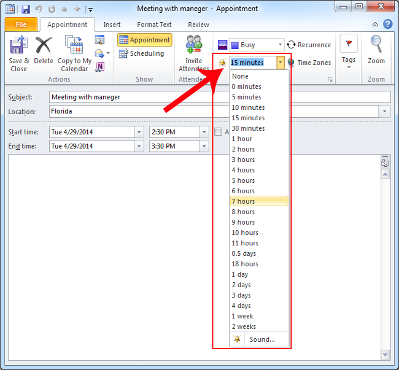Select 1 hour reminder
The width and height of the screenshot is (399, 370).
259,139
